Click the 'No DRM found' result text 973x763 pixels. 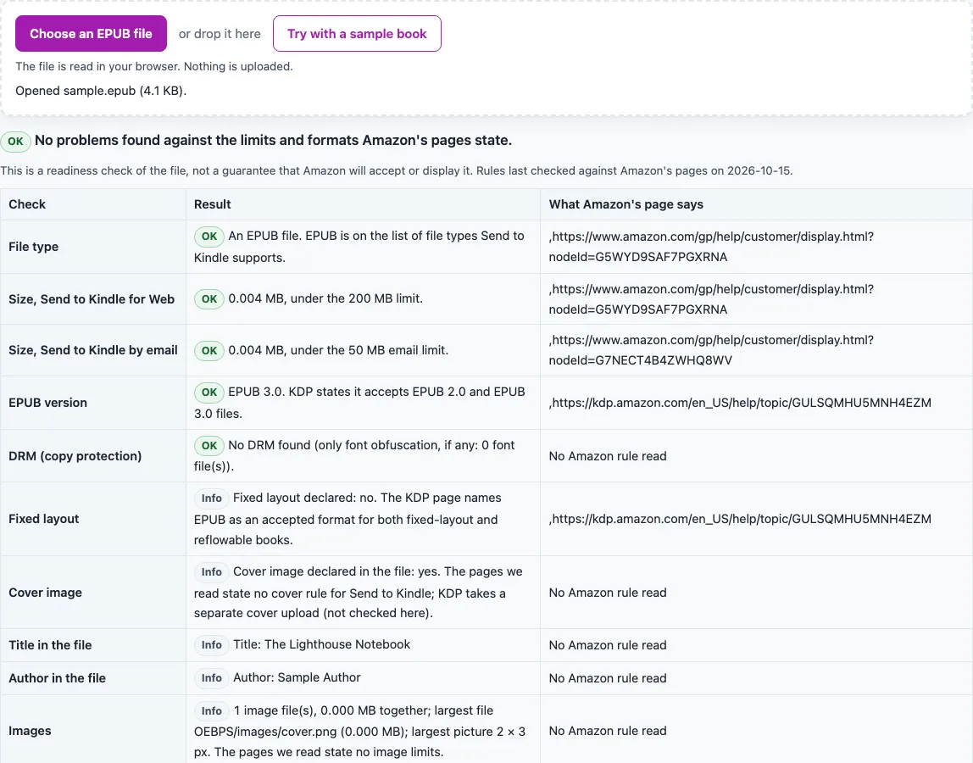354,456
